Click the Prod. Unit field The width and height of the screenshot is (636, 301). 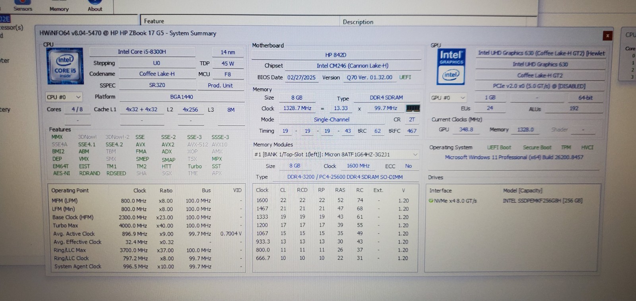220,85
